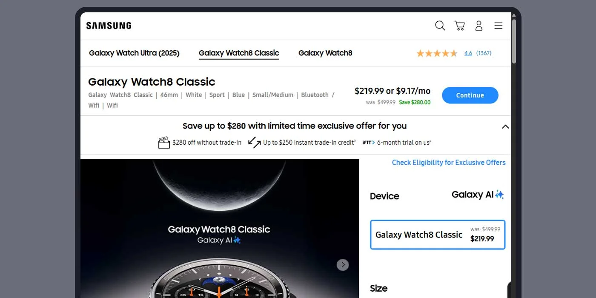Viewport: 596px width, 298px height.
Task: Select Galaxy Watch8 Classic device option
Action: (x=437, y=235)
